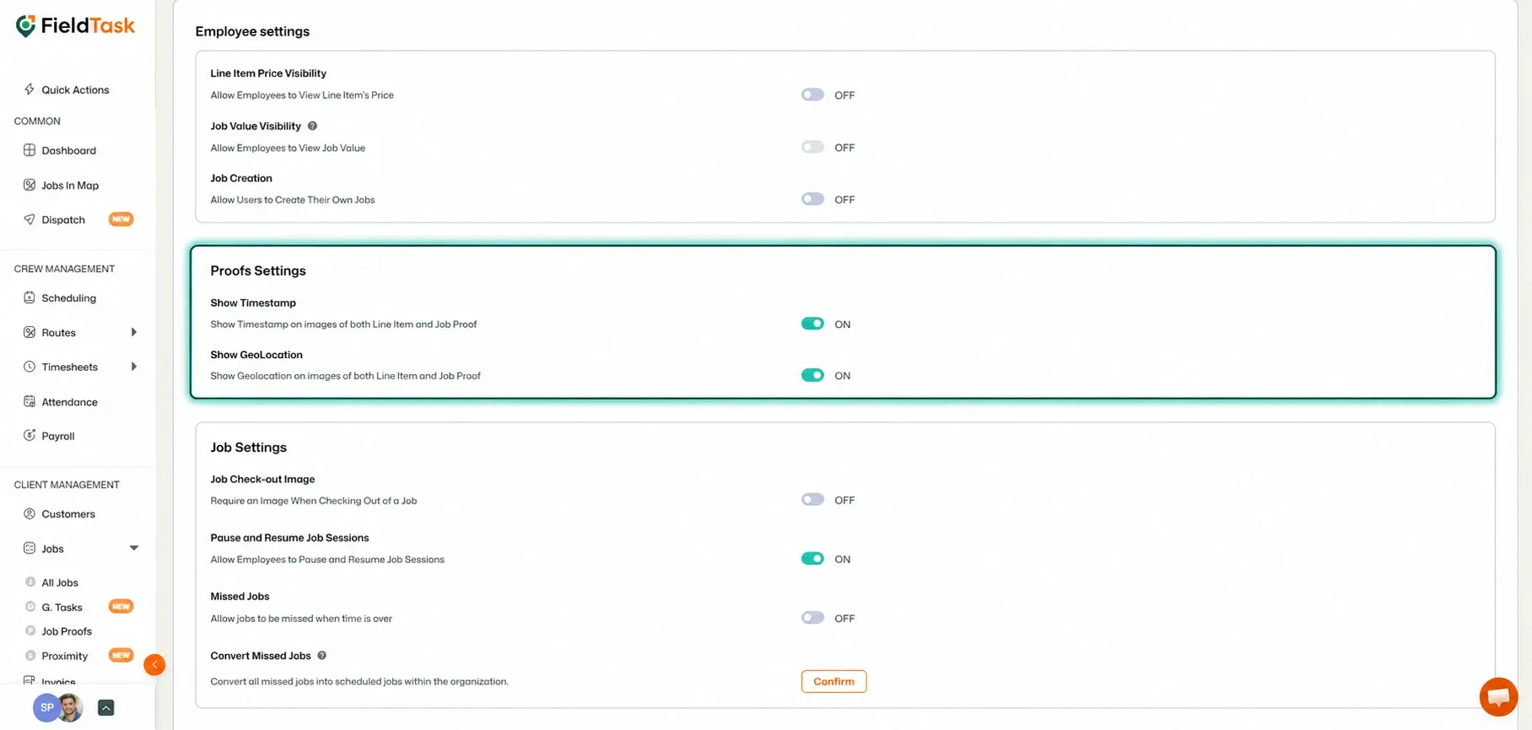Toggle Line Item Price Visibility switch
The width and height of the screenshot is (1532, 730).
coord(812,94)
